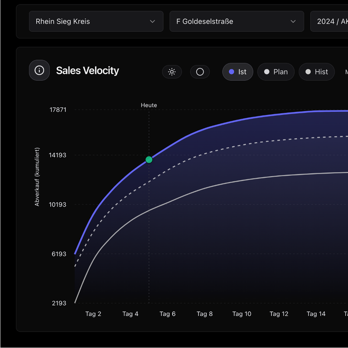Click the sun brightness icon button
This screenshot has width=348, height=348.
[x=172, y=72]
